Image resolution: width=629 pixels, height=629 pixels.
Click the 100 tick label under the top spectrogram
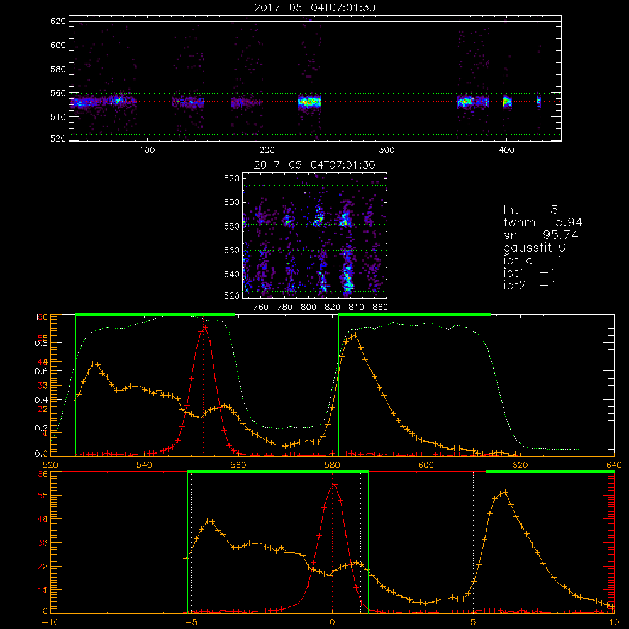click(x=147, y=150)
